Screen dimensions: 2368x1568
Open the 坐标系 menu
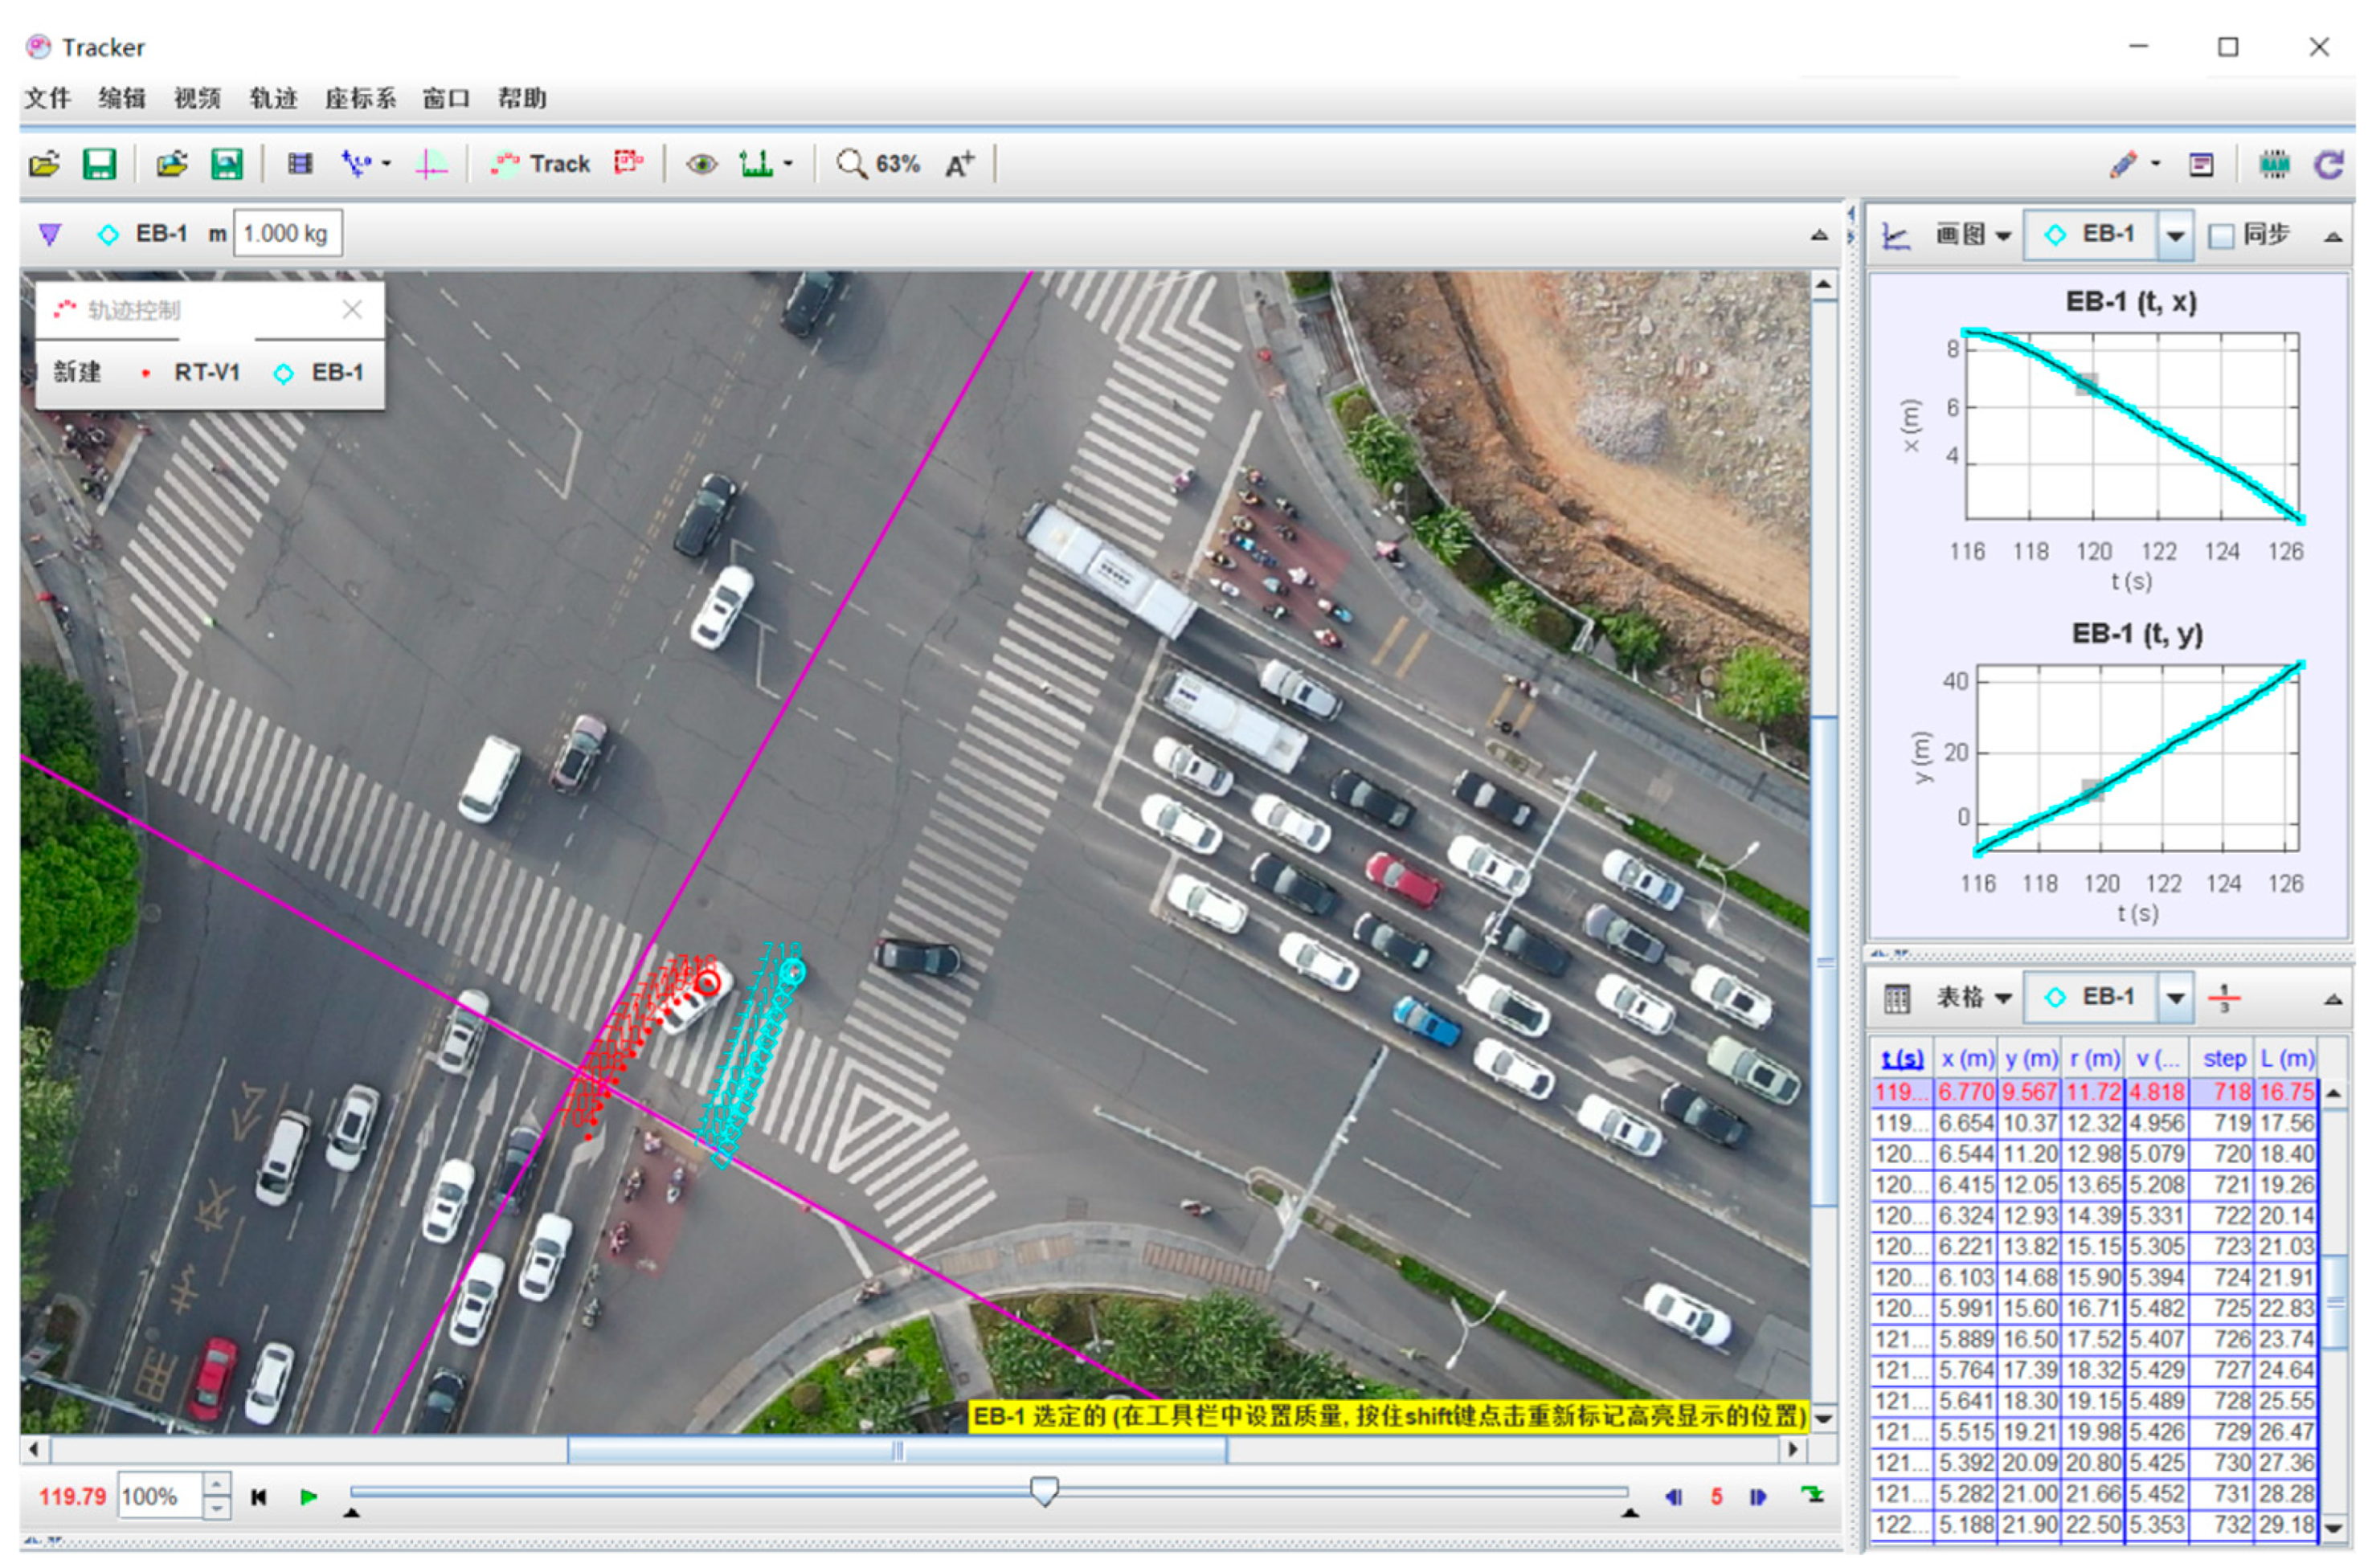pos(360,98)
